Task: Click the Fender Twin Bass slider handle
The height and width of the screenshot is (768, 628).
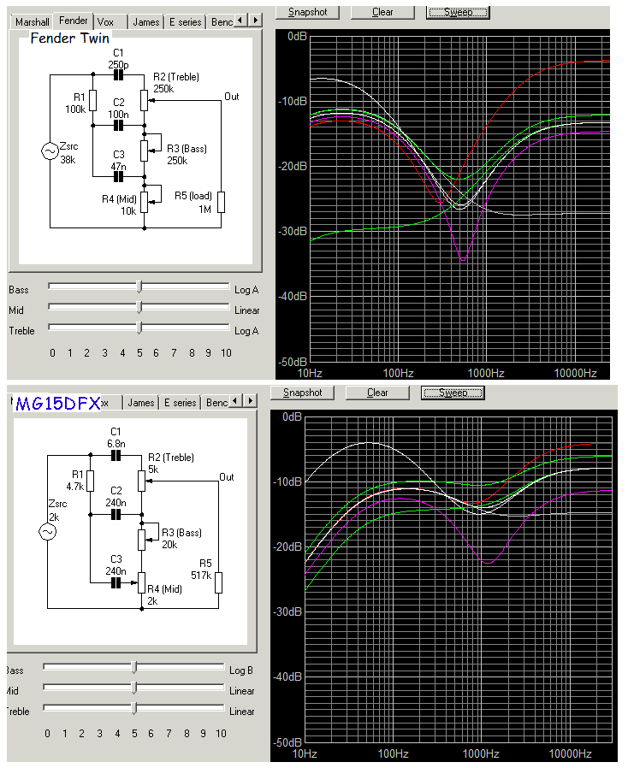Action: click(x=139, y=287)
